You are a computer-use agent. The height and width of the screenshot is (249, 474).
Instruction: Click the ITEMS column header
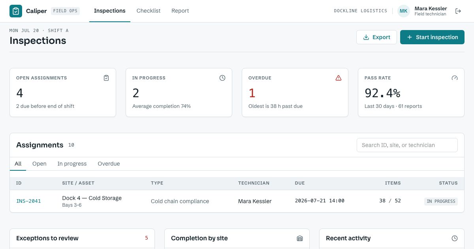click(393, 183)
